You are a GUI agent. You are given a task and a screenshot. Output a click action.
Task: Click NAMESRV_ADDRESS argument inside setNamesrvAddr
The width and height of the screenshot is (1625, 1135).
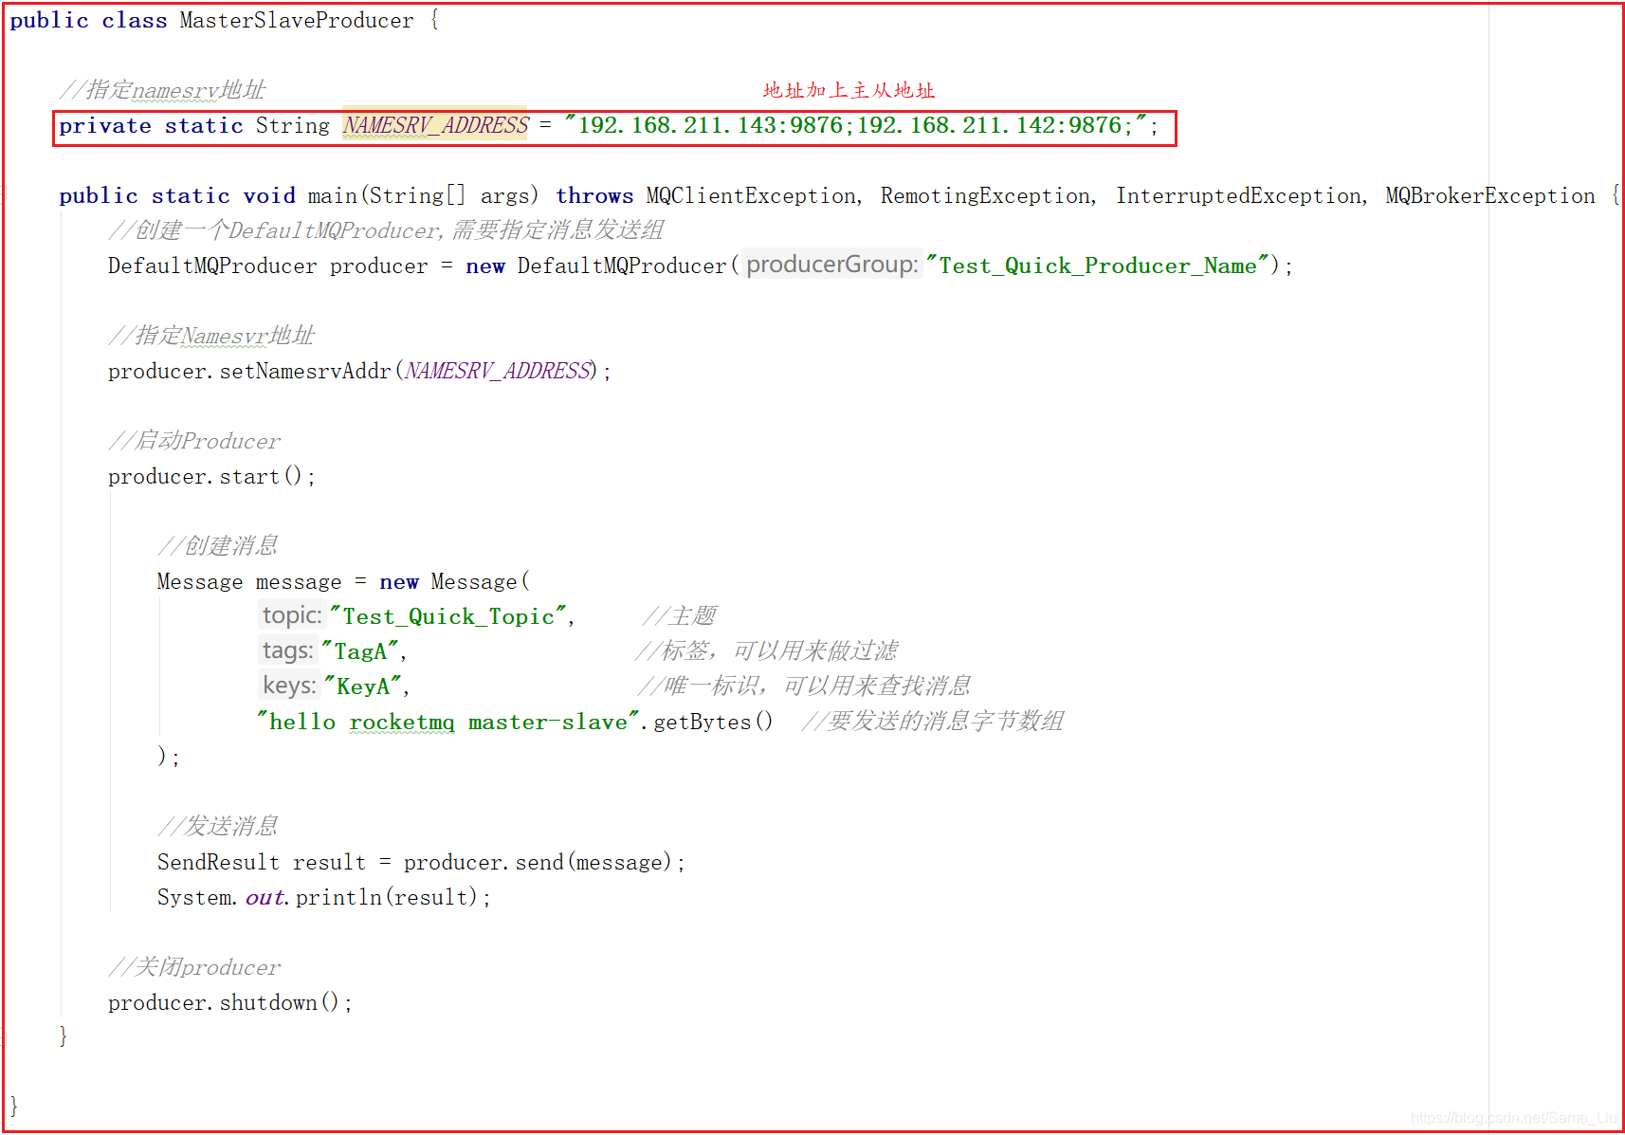click(x=498, y=371)
